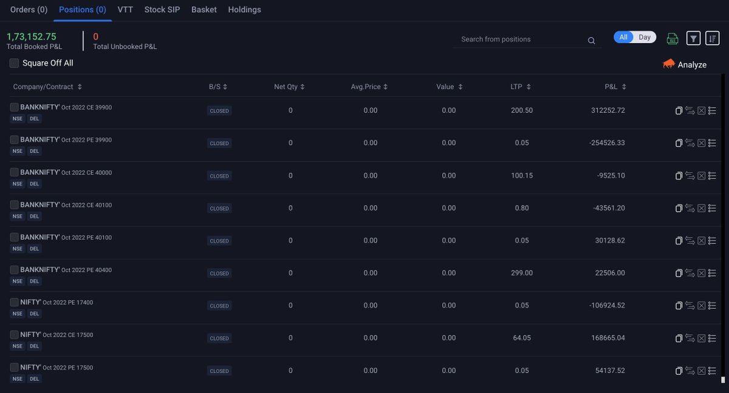Open the Positions (0) tab
The width and height of the screenshot is (729, 393).
(83, 10)
